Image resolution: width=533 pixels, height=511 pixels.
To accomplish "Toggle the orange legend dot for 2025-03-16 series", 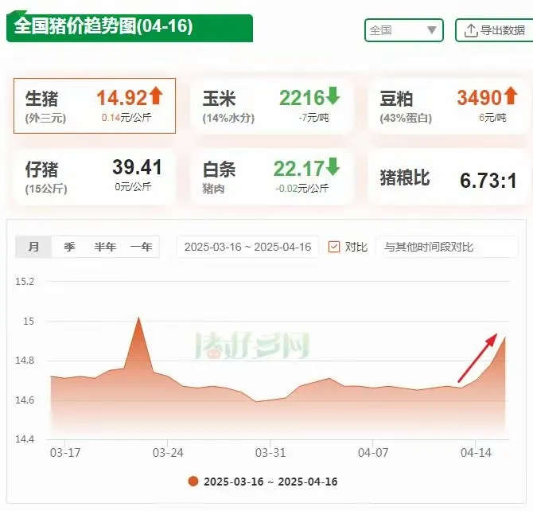I will coord(193,482).
